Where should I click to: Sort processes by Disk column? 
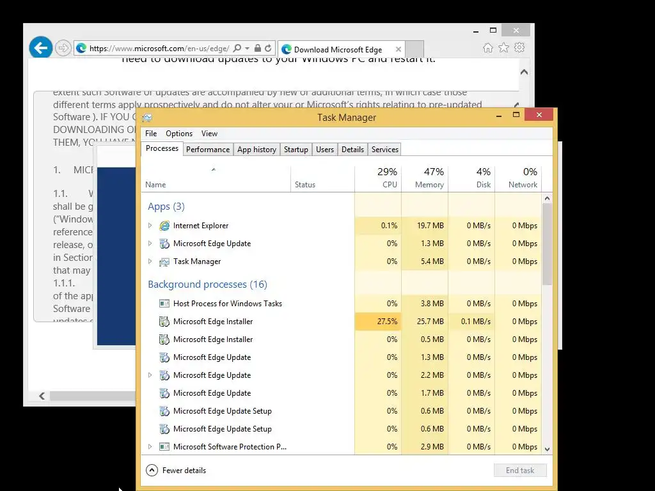(x=471, y=179)
